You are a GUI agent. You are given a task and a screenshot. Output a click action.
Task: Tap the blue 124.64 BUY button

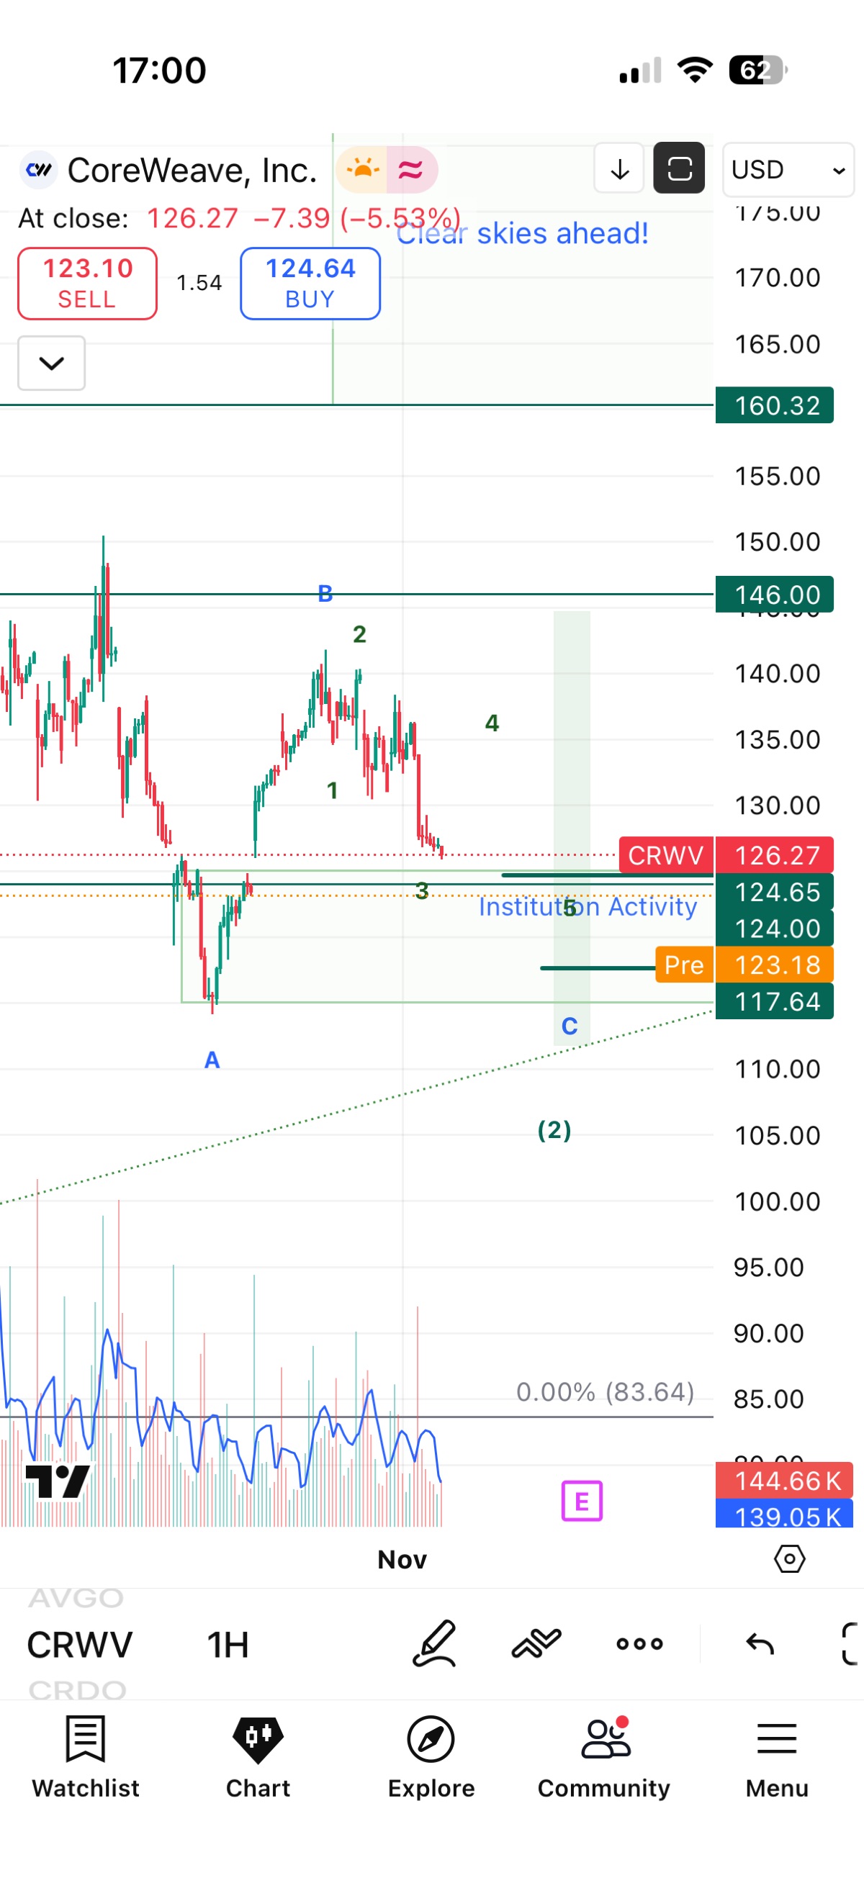[310, 283]
